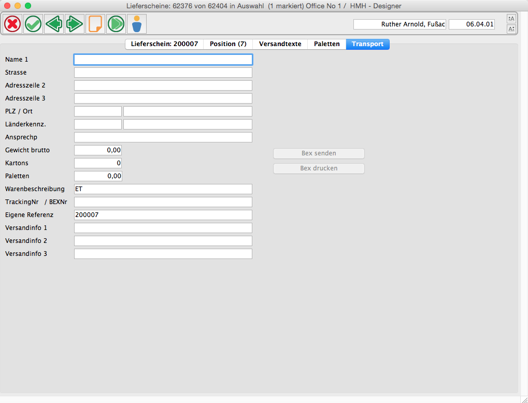Click the PLZ postal code field
The height and width of the screenshot is (403, 528).
[x=97, y=111]
